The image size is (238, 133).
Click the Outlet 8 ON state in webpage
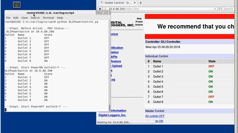210,102
